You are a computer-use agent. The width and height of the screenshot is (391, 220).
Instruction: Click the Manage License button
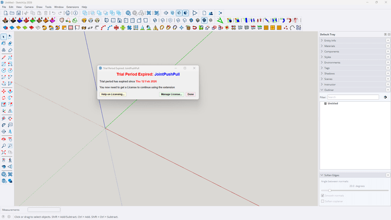(171, 94)
